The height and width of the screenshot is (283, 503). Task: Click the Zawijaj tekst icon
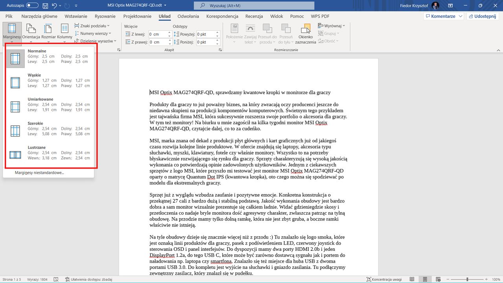[x=250, y=33]
